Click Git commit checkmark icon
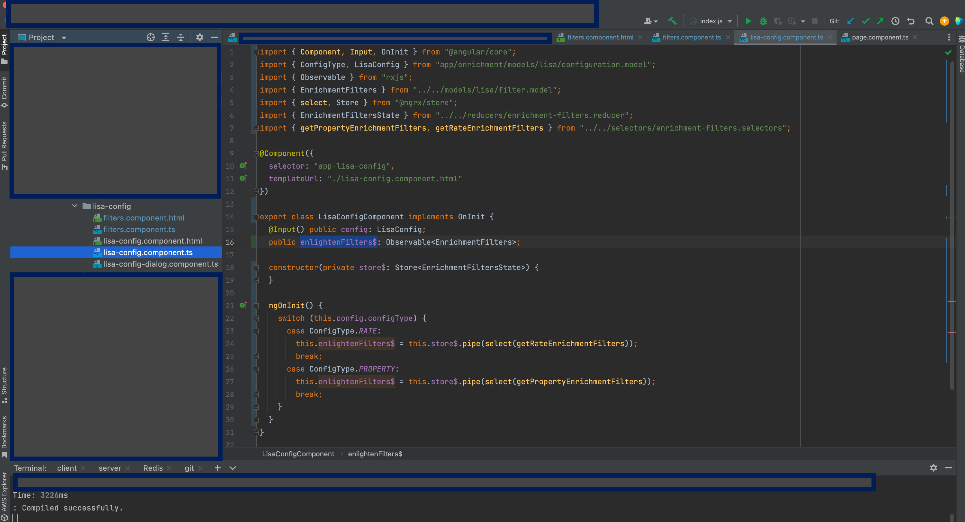 tap(865, 21)
